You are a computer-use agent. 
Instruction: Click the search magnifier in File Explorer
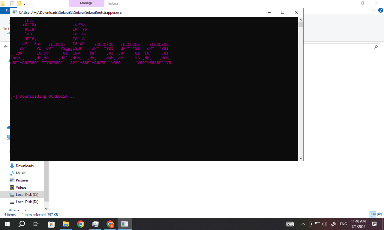click(376, 47)
